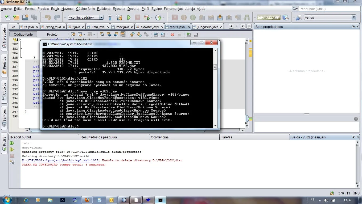This screenshot has width=362, height=204.
Task: Open the Refatorar menu
Action: click(104, 9)
